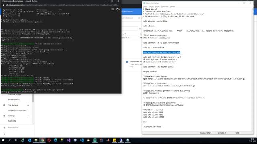Click 'sudo ufw allow 8888' line
The height and width of the screenshot is (144, 257).
pyautogui.click(x=153, y=112)
